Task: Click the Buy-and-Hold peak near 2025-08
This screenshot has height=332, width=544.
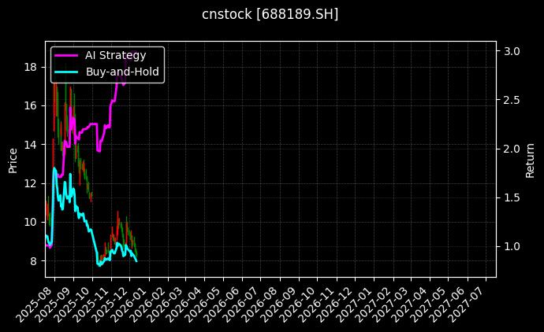Action: pyautogui.click(x=54, y=168)
